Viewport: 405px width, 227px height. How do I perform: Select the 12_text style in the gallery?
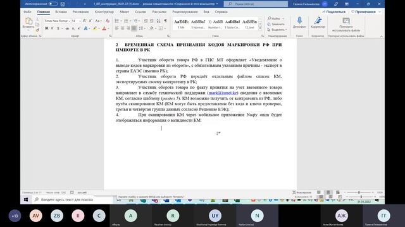(x=249, y=24)
